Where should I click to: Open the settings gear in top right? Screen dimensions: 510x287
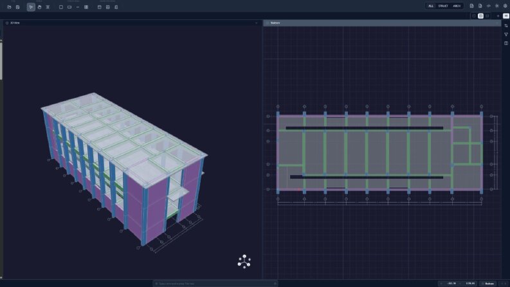point(505,6)
